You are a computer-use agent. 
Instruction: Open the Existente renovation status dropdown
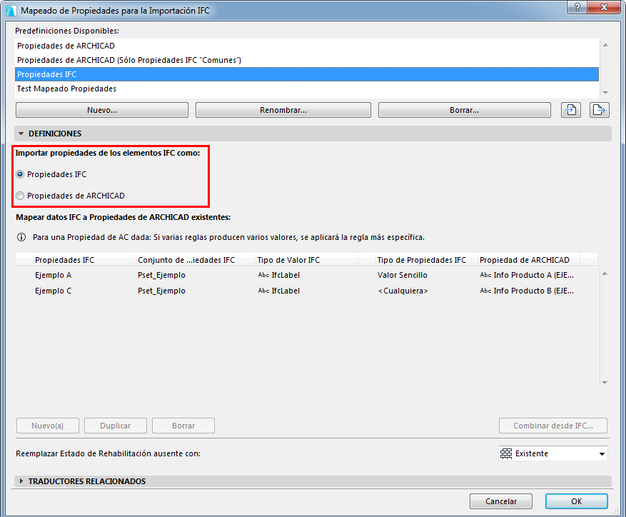click(x=553, y=453)
